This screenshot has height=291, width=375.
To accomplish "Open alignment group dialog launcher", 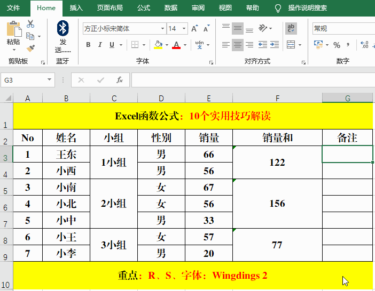I will (303, 62).
